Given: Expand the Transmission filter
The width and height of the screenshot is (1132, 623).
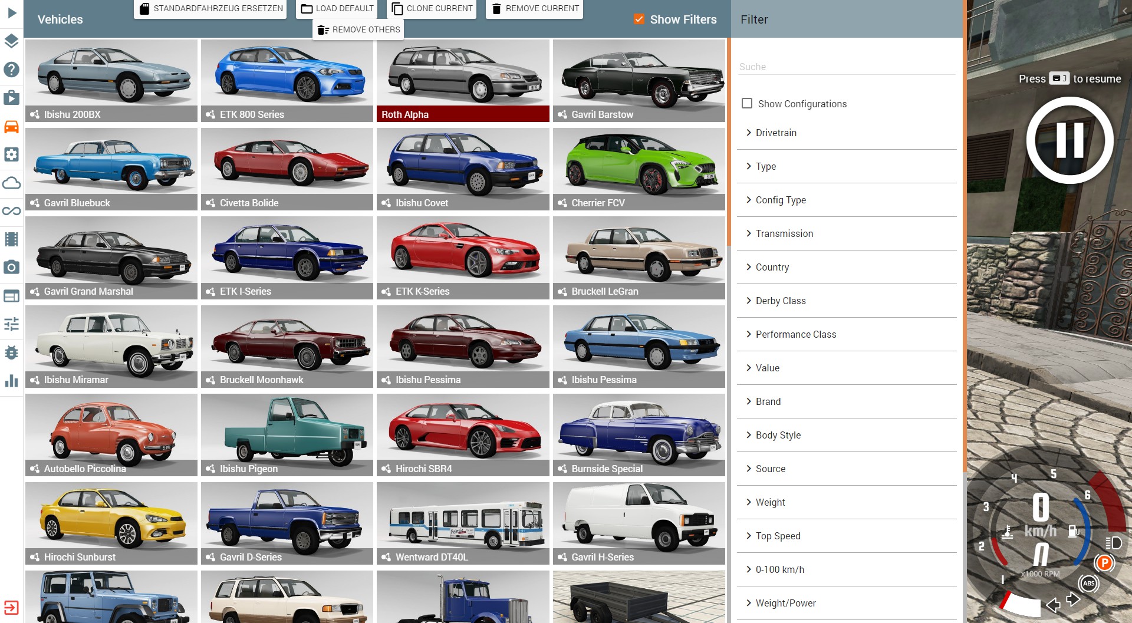Looking at the screenshot, I should pos(847,233).
